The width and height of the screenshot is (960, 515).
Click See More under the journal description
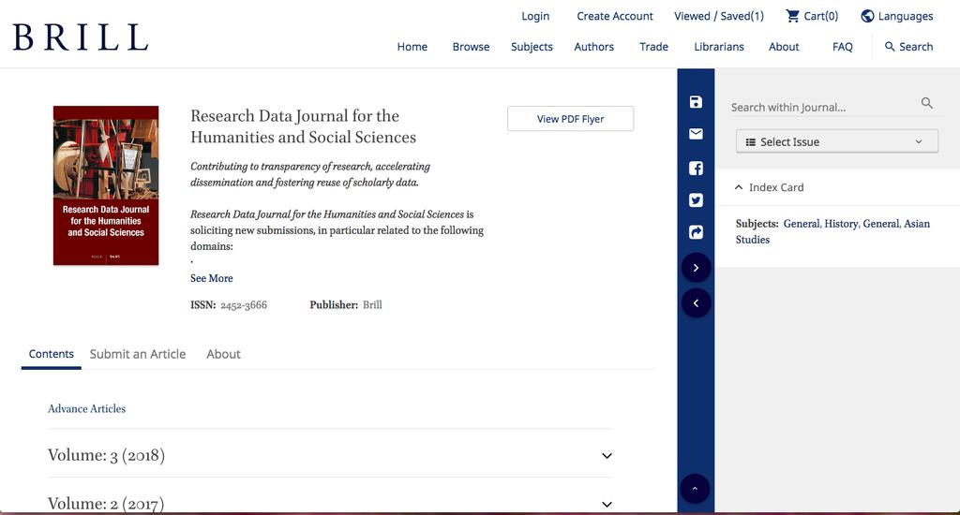click(211, 278)
